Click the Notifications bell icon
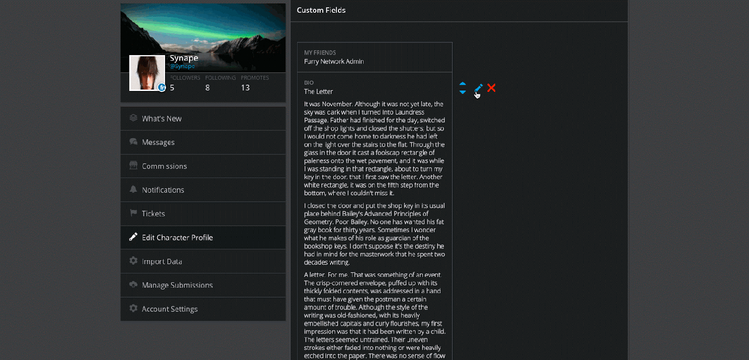Screen dimensions: 749x360 point(133,189)
